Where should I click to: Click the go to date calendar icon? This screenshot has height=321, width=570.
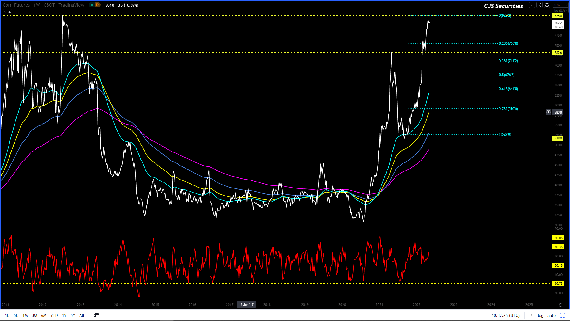96,315
